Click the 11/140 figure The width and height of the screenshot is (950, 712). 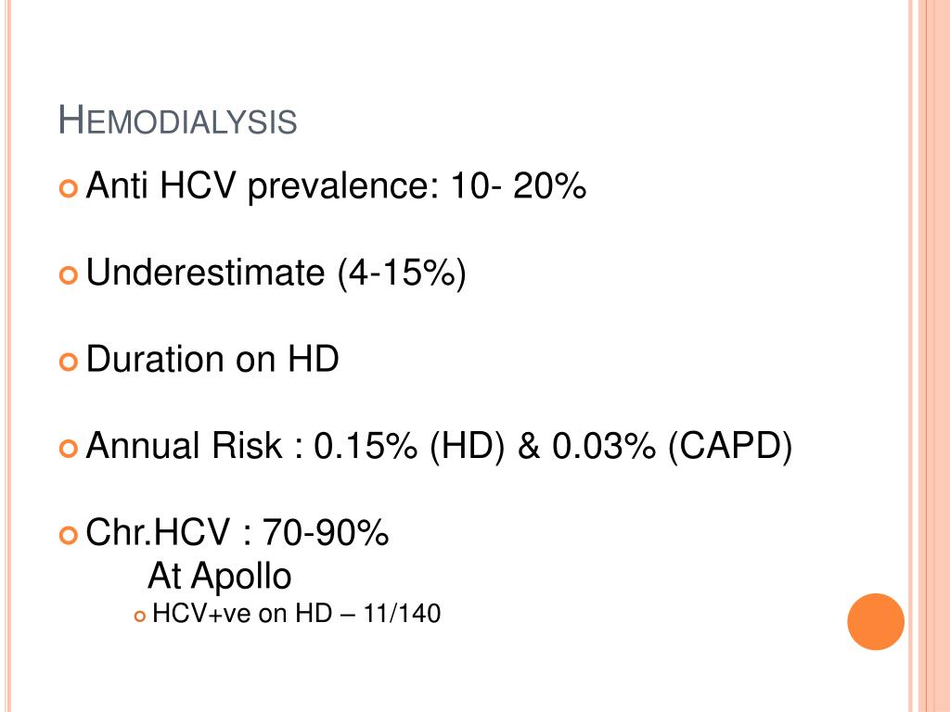pos(402,614)
